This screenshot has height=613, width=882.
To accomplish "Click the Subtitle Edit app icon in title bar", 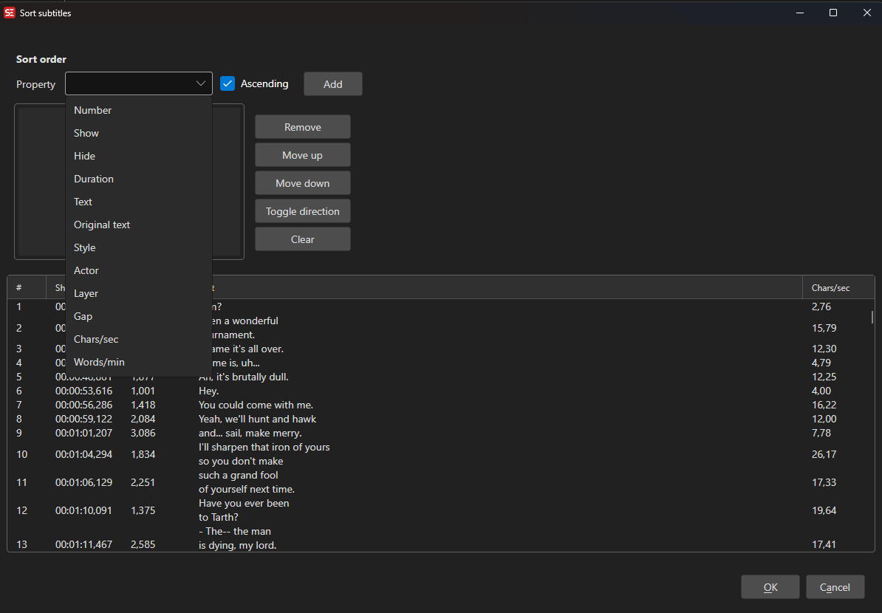I will (x=10, y=13).
